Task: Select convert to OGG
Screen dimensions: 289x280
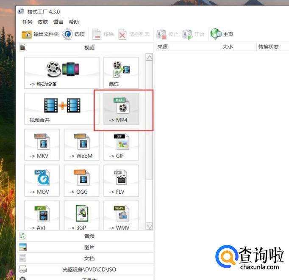Action: (81, 181)
